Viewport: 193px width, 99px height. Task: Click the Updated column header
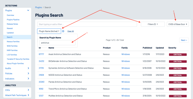click(160, 48)
